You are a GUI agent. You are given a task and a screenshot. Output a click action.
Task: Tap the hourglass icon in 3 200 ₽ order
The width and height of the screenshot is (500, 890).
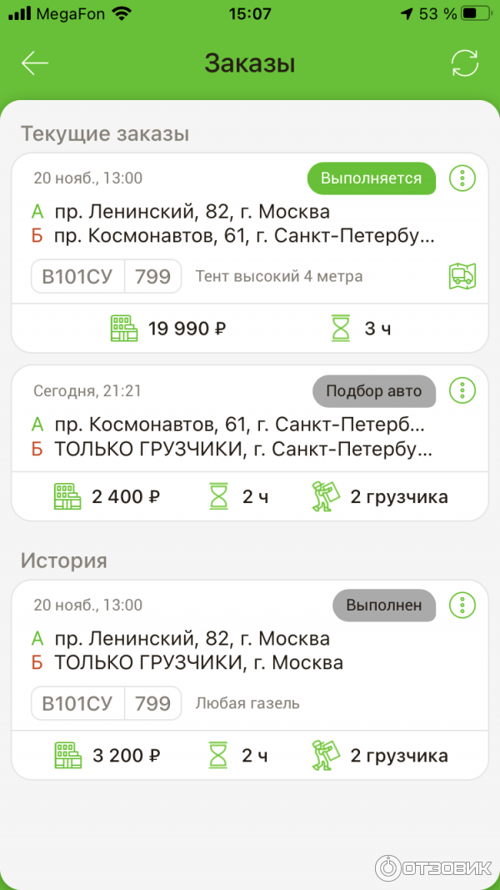(x=218, y=756)
